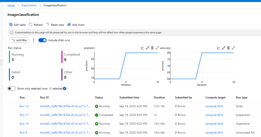Expand the accuracy chart to full size
The image size is (261, 137).
click(233, 48)
